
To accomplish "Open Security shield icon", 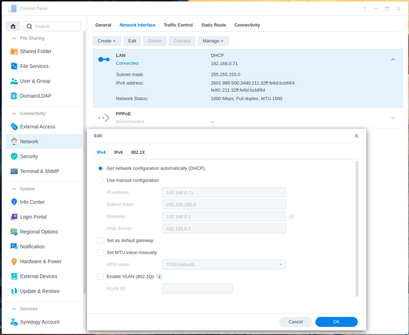I will 14,157.
